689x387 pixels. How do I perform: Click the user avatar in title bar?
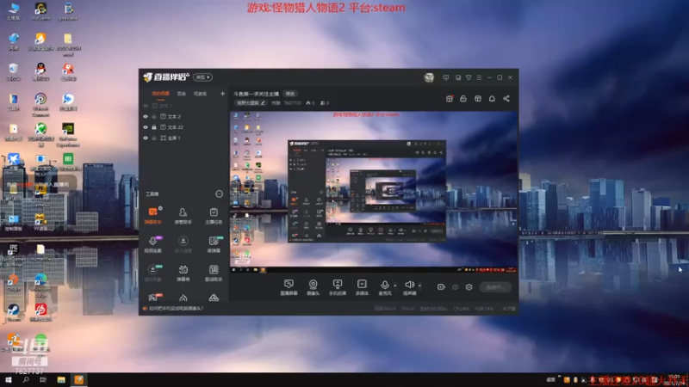pos(429,77)
